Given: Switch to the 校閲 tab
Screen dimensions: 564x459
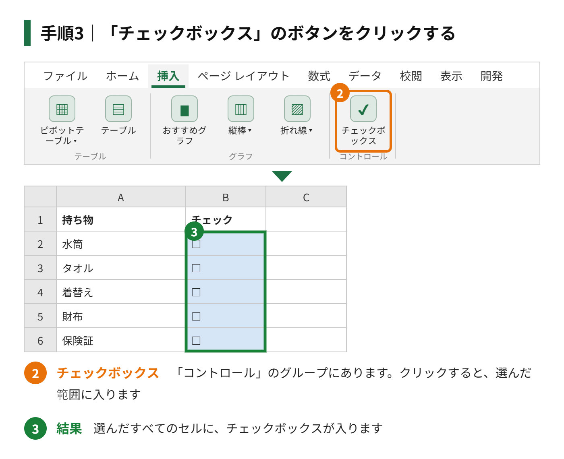Looking at the screenshot, I should [411, 76].
